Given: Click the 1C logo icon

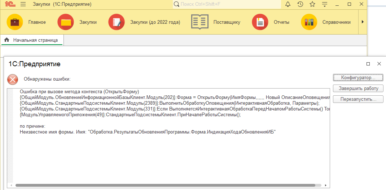Looking at the screenshot, I should (x=10, y=4).
